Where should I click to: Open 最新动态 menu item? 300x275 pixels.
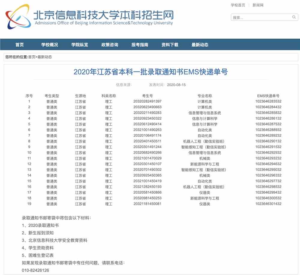[x=200, y=45]
